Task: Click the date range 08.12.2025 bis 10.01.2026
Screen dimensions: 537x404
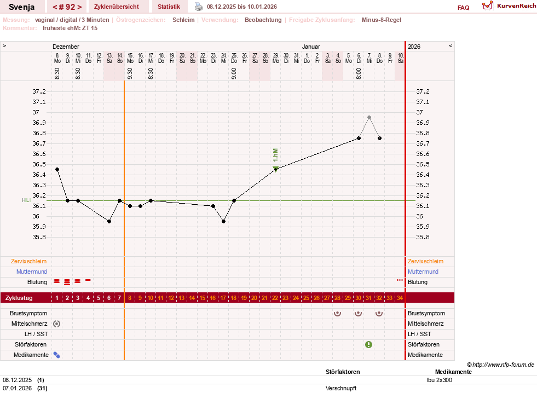Action: click(242, 7)
